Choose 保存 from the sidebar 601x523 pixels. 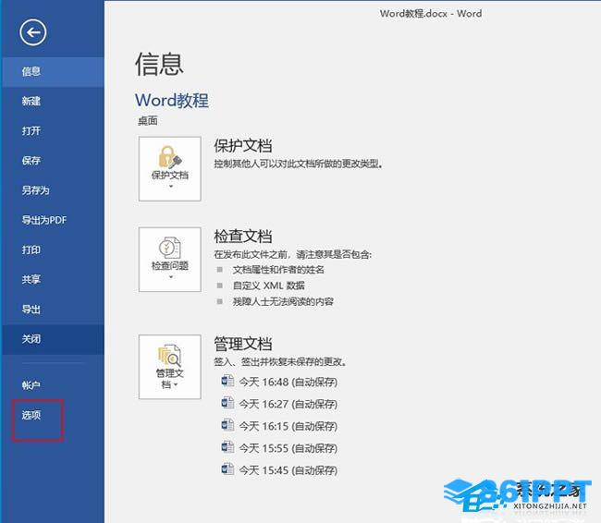pos(53,161)
